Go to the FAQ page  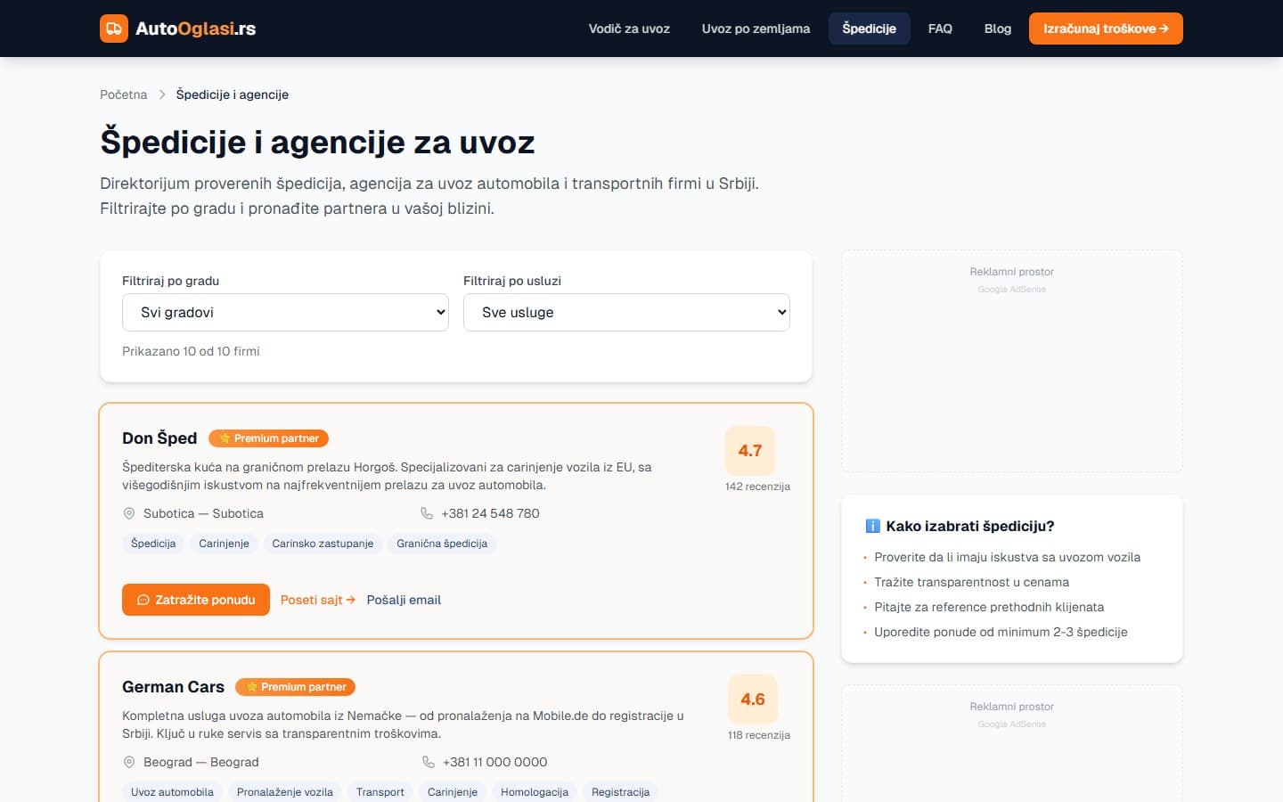[940, 29]
